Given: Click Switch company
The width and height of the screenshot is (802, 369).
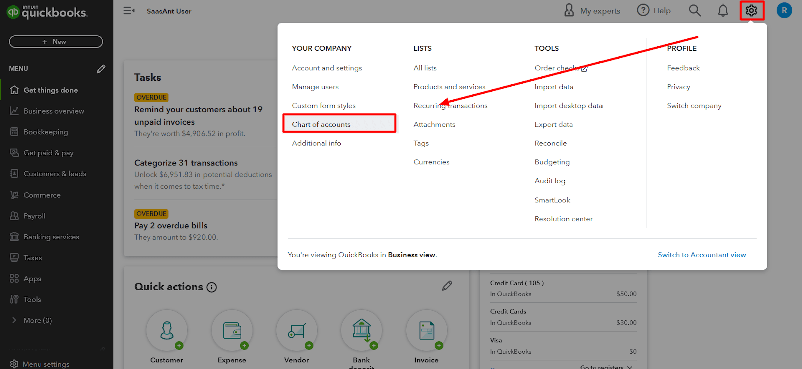Looking at the screenshot, I should (694, 106).
